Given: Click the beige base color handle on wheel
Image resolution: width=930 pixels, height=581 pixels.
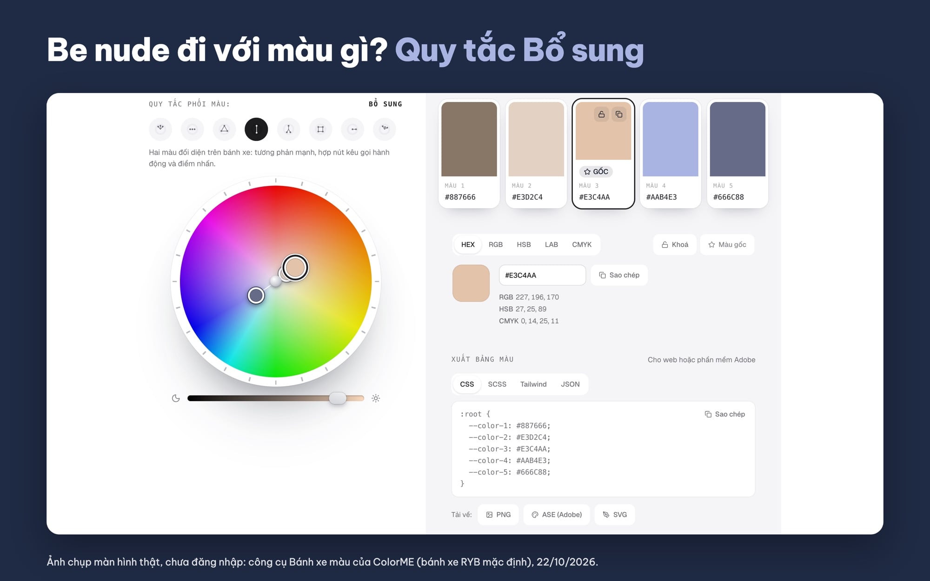Looking at the screenshot, I should click(295, 267).
